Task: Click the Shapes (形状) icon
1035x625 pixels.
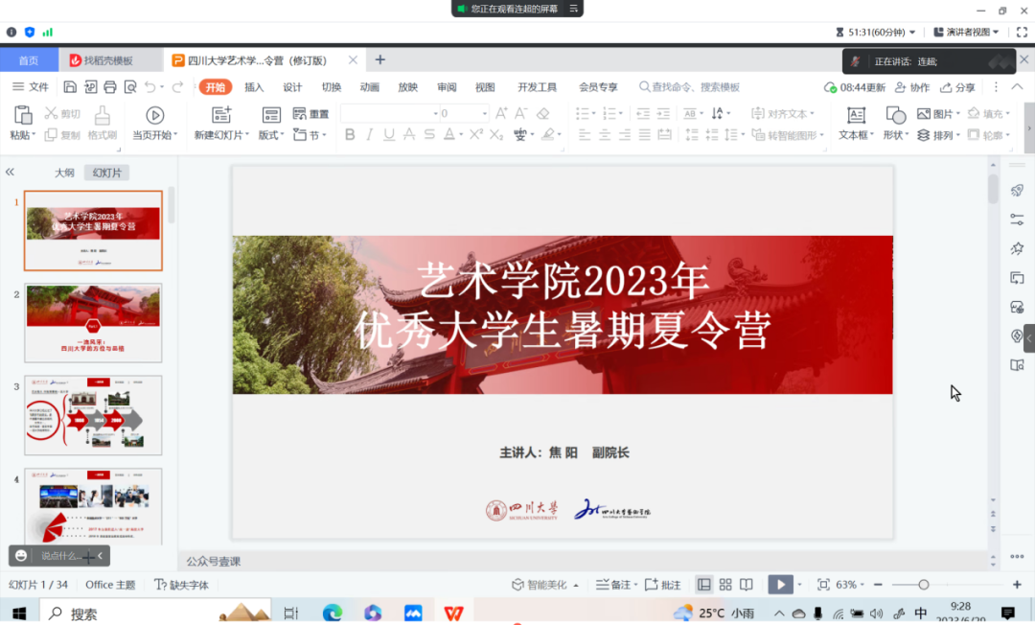Action: [x=896, y=115]
